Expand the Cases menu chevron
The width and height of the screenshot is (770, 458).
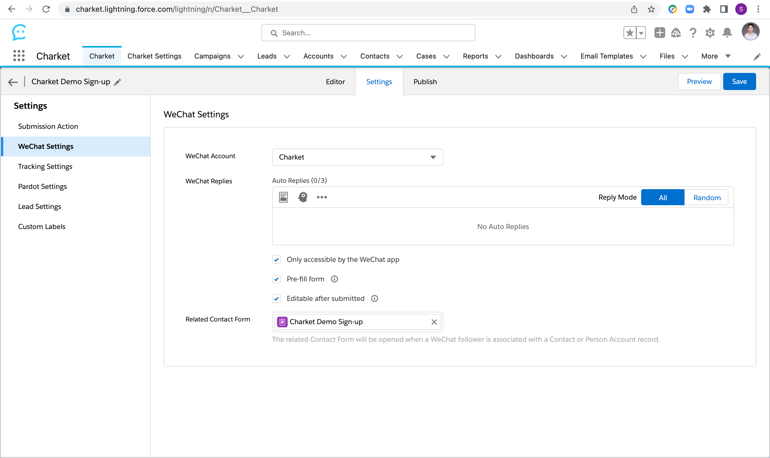tap(446, 56)
